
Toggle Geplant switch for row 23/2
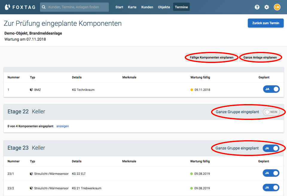[x=271, y=187]
